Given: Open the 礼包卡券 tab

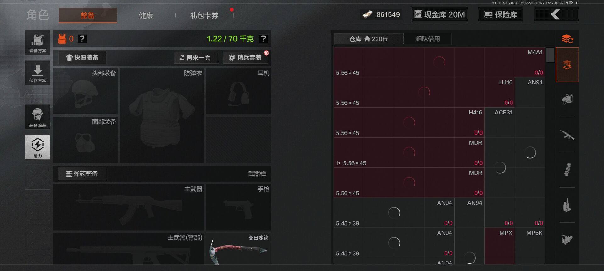Looking at the screenshot, I should coord(204,15).
